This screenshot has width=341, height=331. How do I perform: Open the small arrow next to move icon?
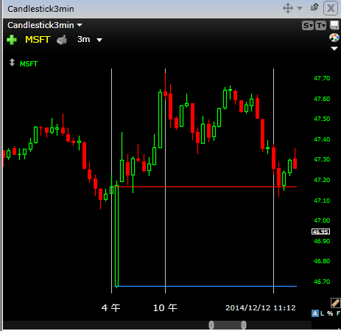[300, 8]
